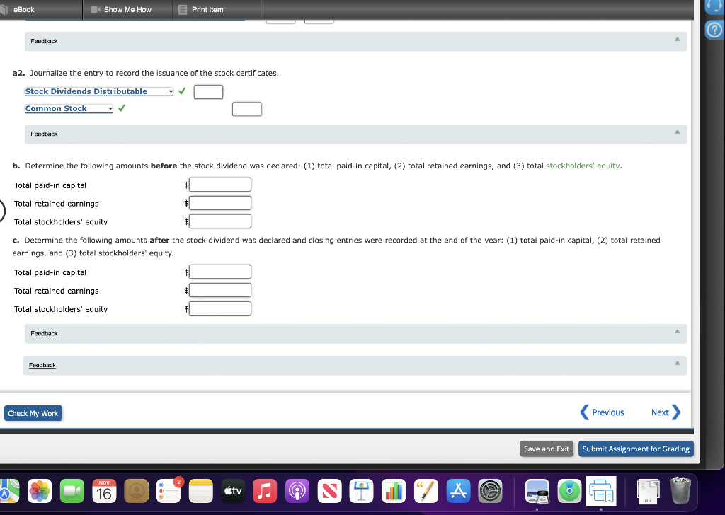Open System Preferences from the Dock
The height and width of the screenshot is (515, 725).
[490, 490]
